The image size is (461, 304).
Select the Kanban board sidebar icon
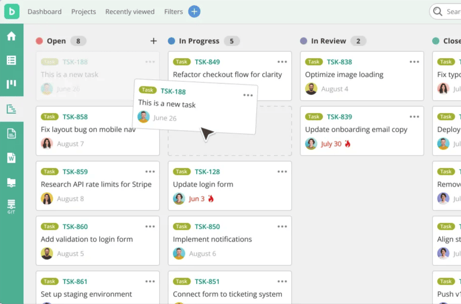pyautogui.click(x=11, y=84)
